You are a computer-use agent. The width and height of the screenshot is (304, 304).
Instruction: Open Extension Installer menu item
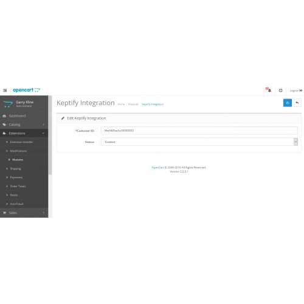(21, 142)
